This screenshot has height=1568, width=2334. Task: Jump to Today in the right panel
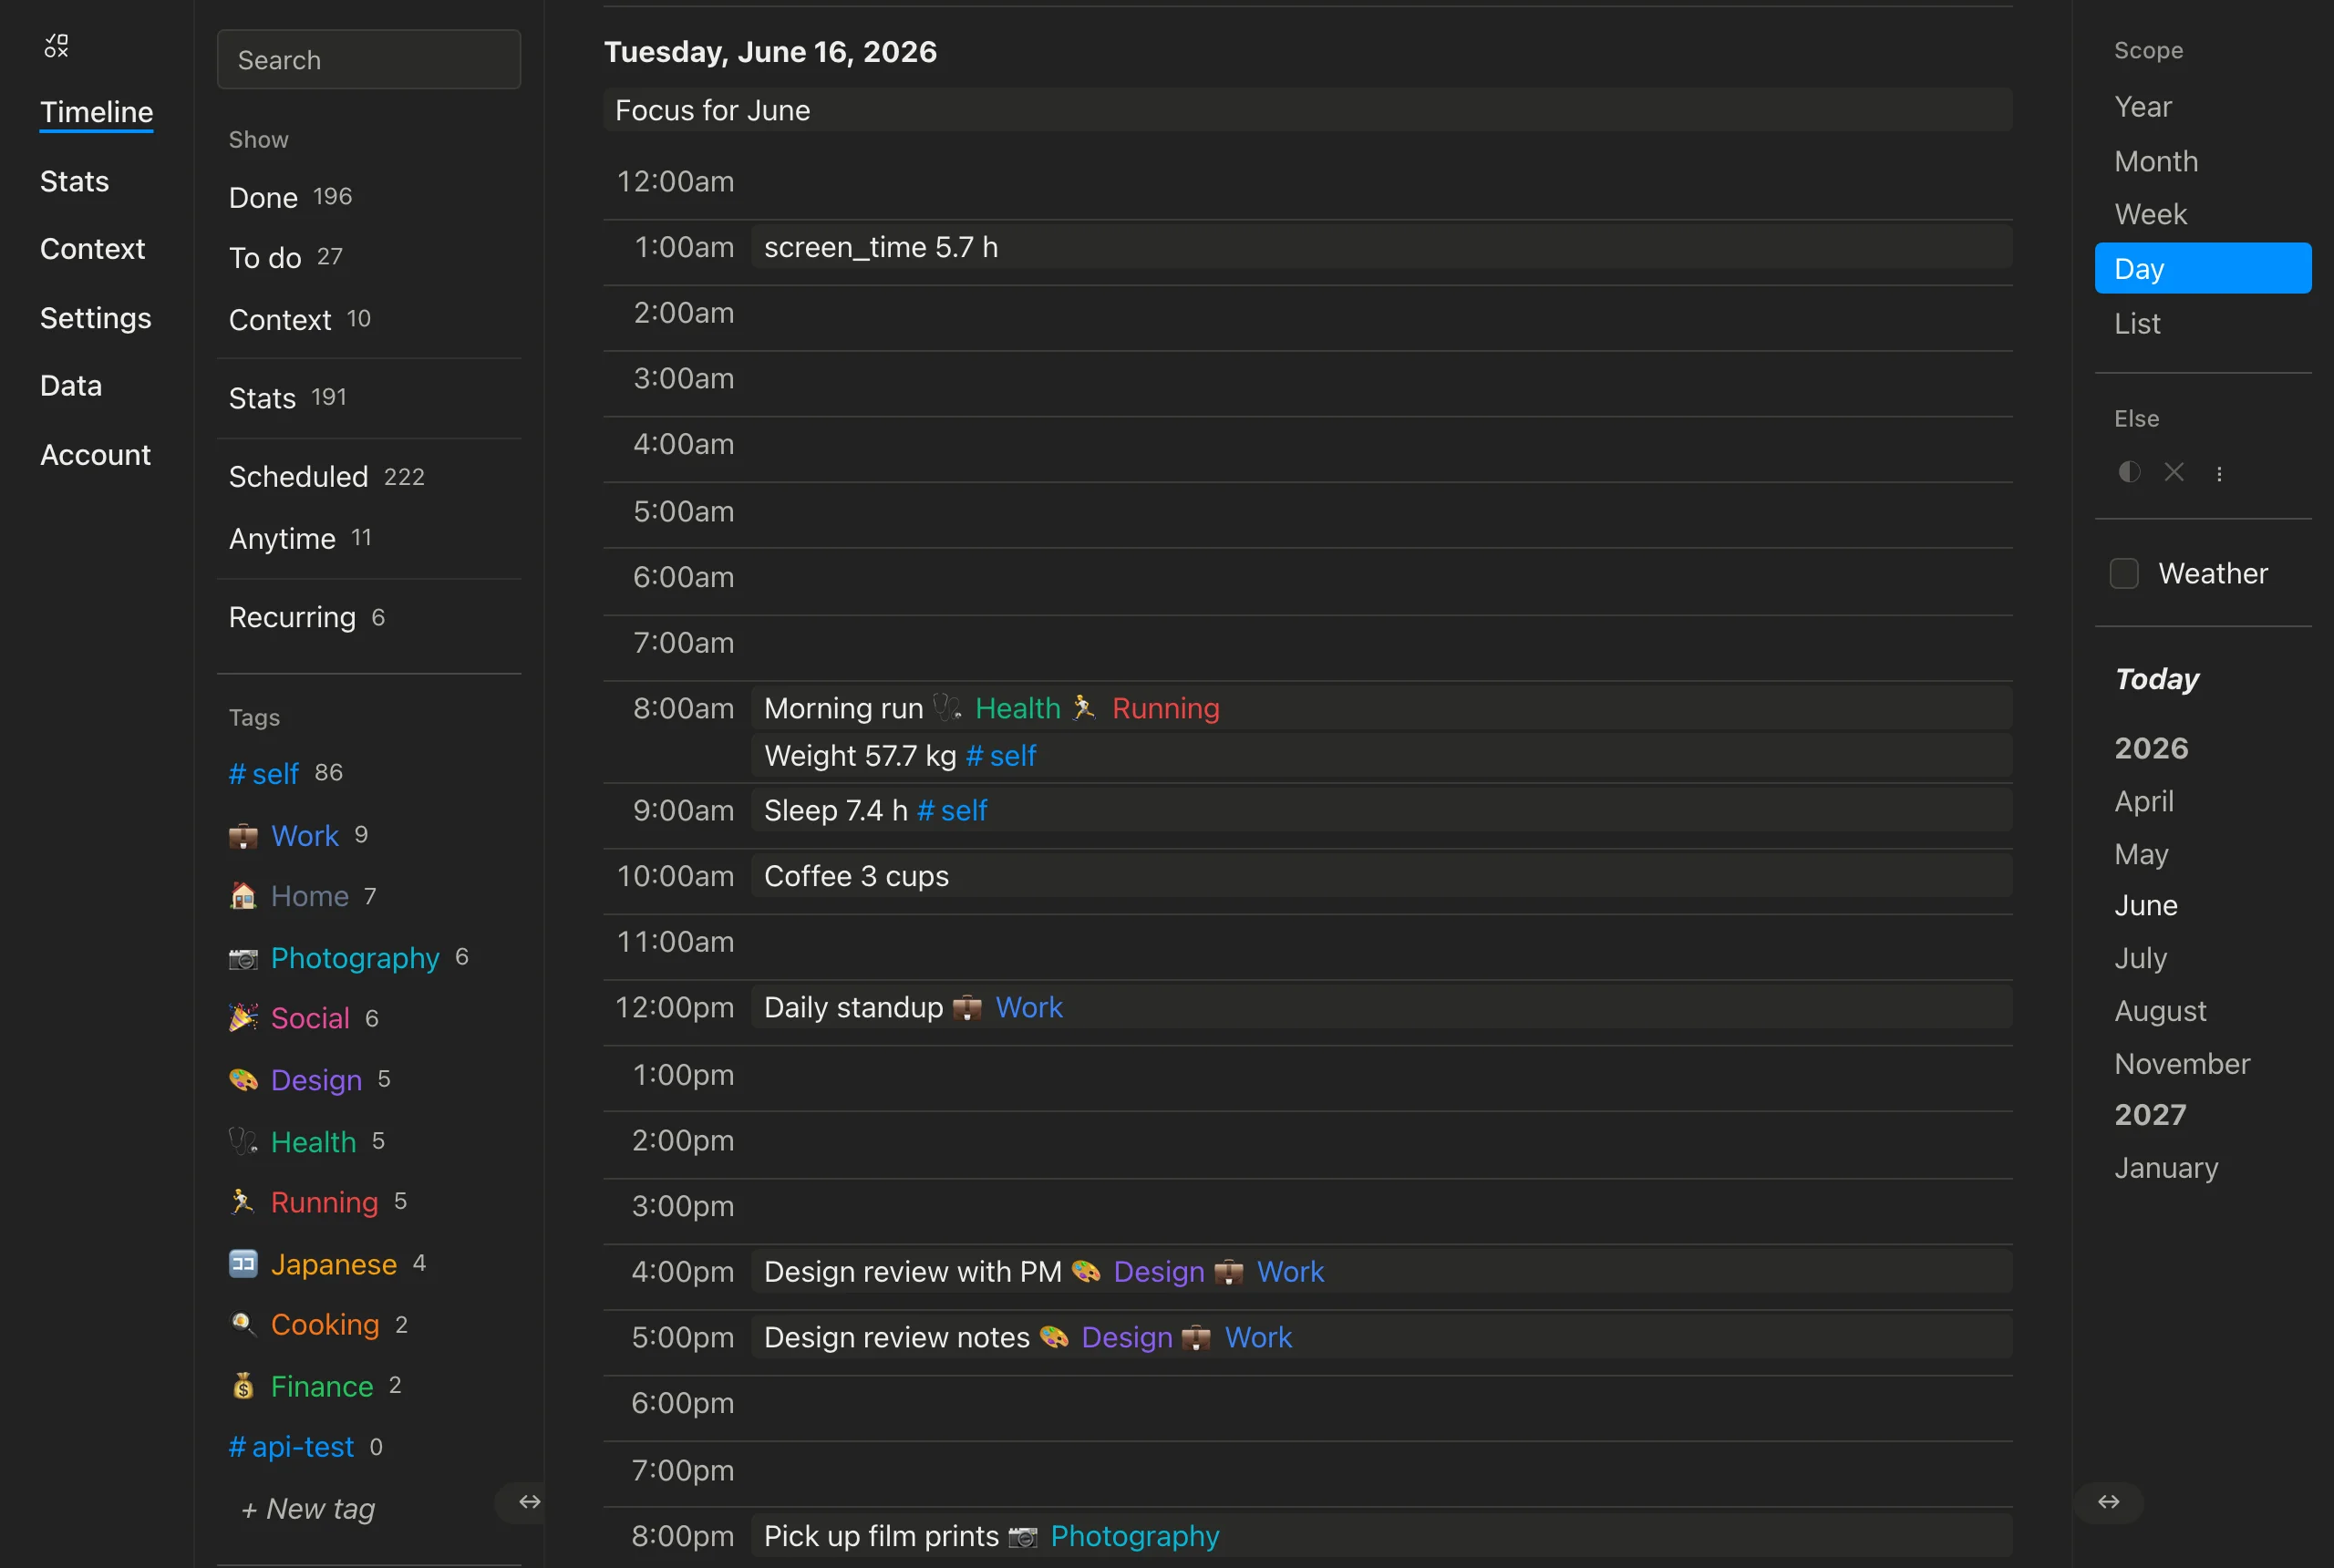2157,680
